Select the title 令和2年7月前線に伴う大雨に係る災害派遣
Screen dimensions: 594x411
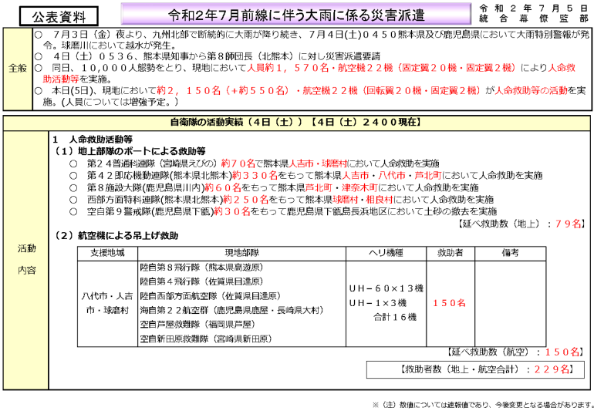(x=296, y=15)
